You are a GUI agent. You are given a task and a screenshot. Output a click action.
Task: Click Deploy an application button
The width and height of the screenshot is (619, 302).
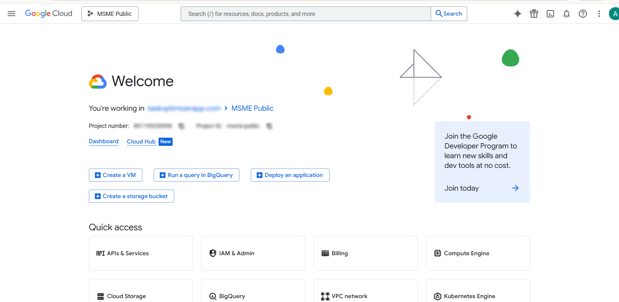pyautogui.click(x=290, y=175)
